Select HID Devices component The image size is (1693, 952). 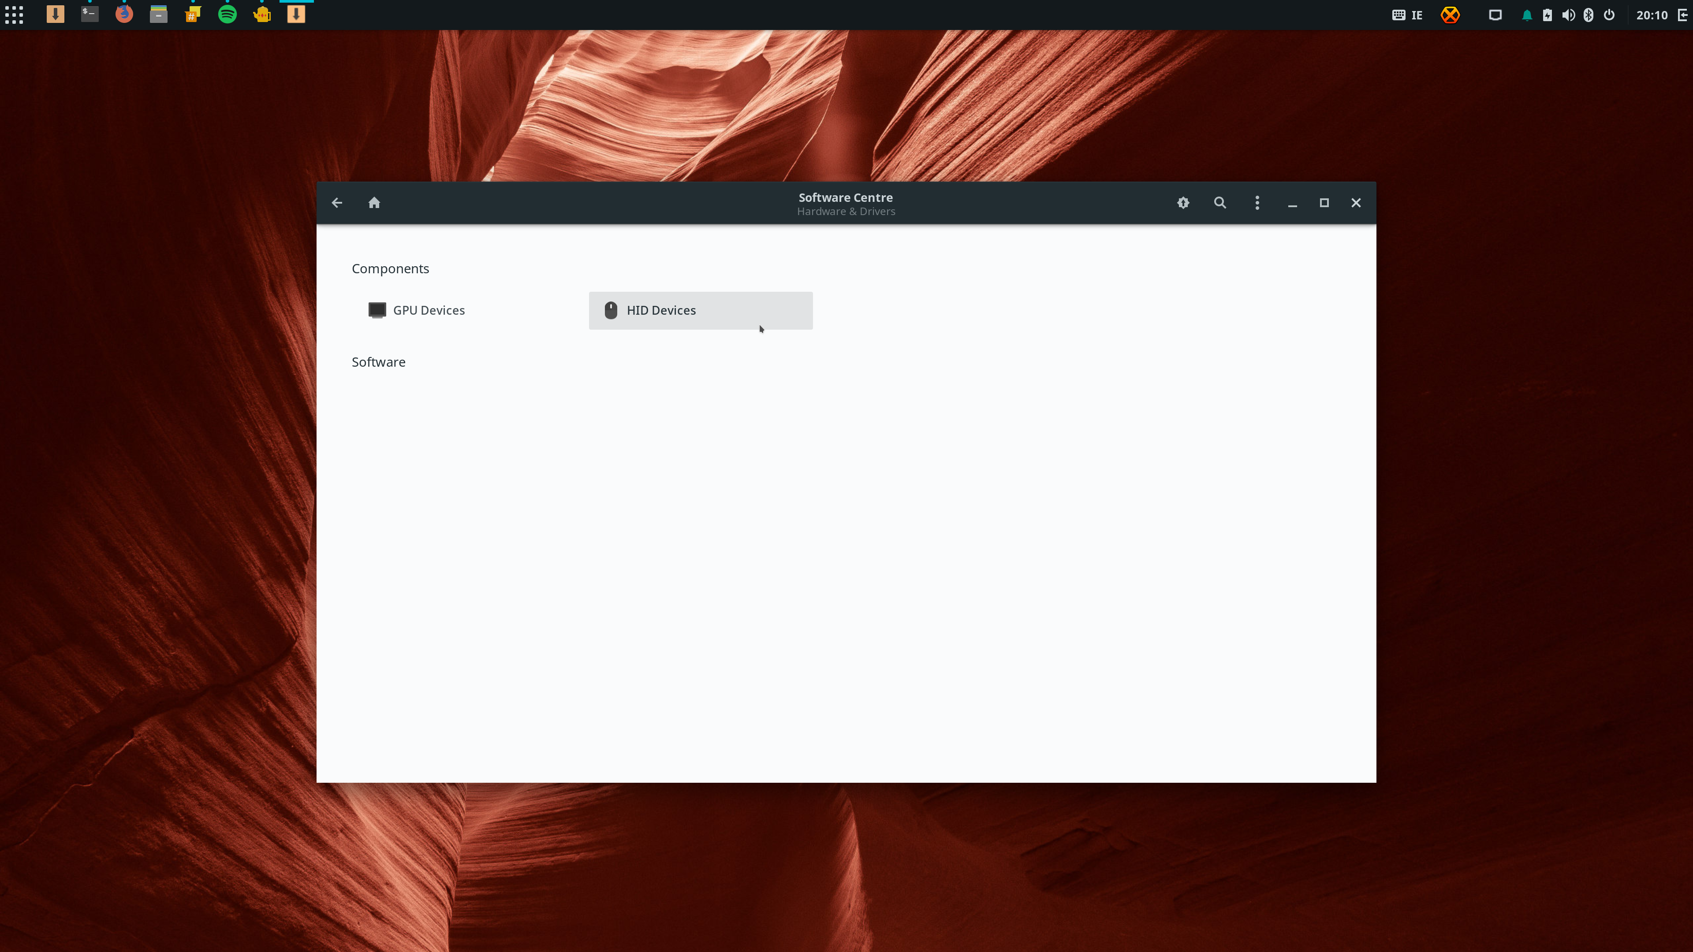(701, 311)
